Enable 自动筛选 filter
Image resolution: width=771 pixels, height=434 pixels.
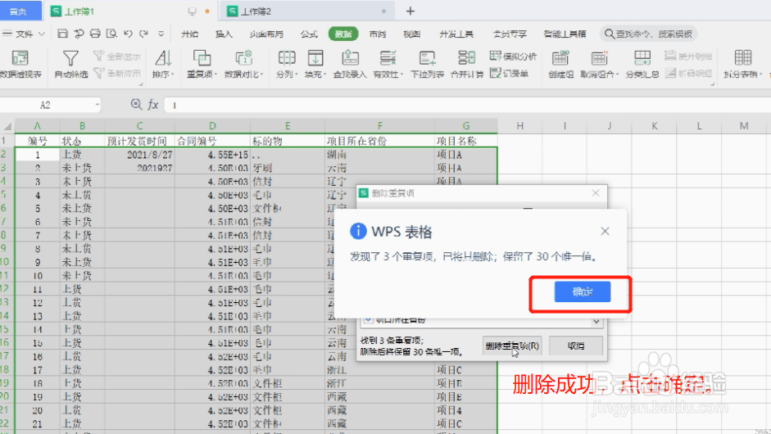[x=70, y=64]
